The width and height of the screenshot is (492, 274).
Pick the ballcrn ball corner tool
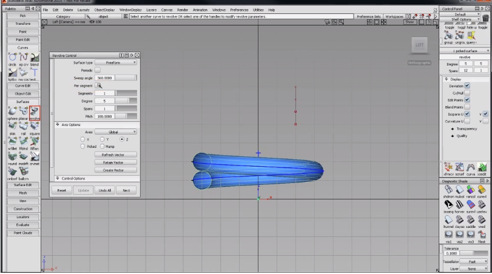click(24, 172)
